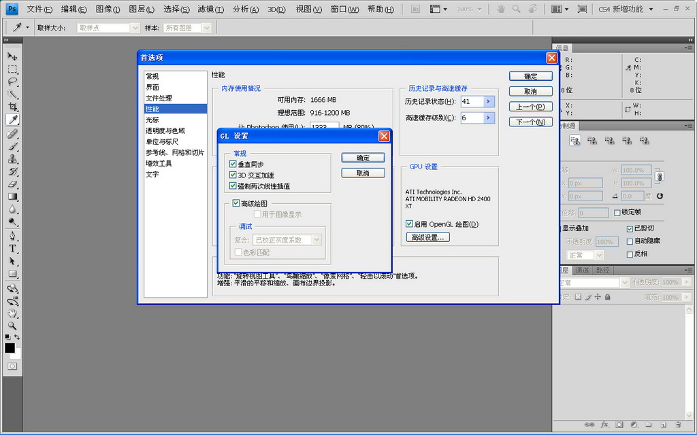The width and height of the screenshot is (697, 435).
Task: Activate the Horizontal Type tool
Action: point(12,249)
